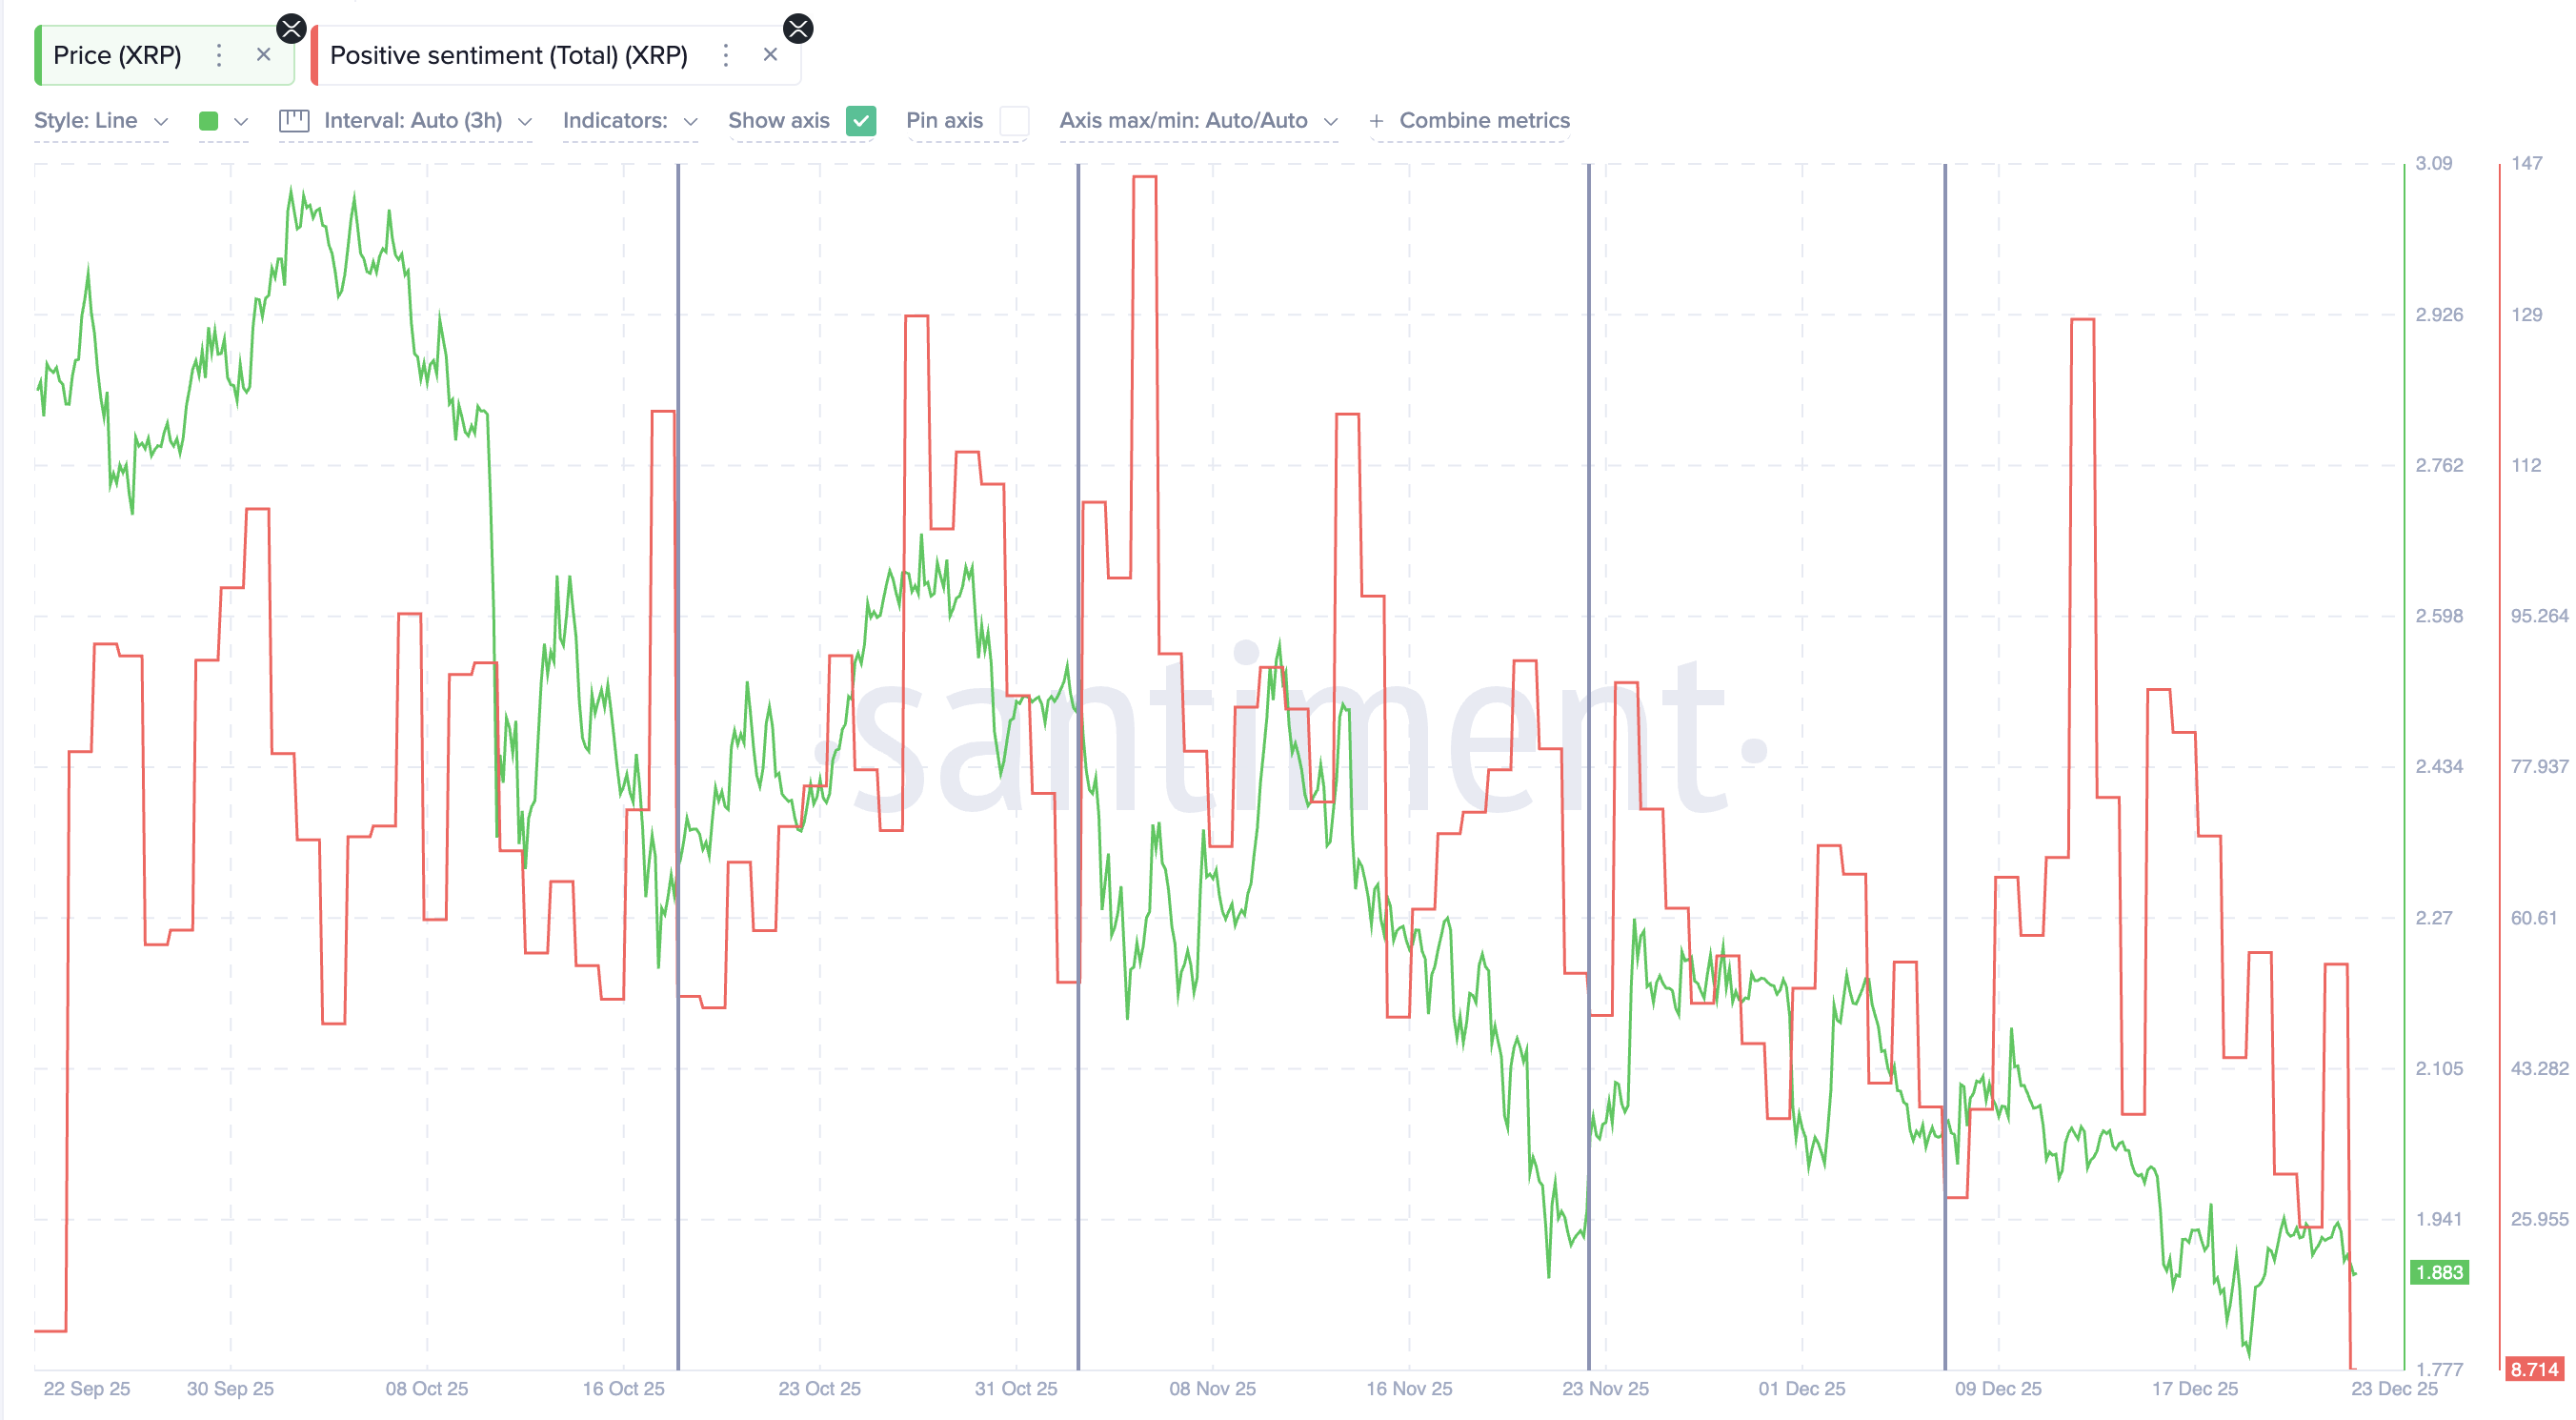Uncheck the Show axis checkbox
Screen dimensions: 2576x1420
861,121
